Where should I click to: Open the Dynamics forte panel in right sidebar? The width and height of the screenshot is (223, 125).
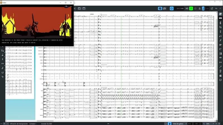coord(220,40)
